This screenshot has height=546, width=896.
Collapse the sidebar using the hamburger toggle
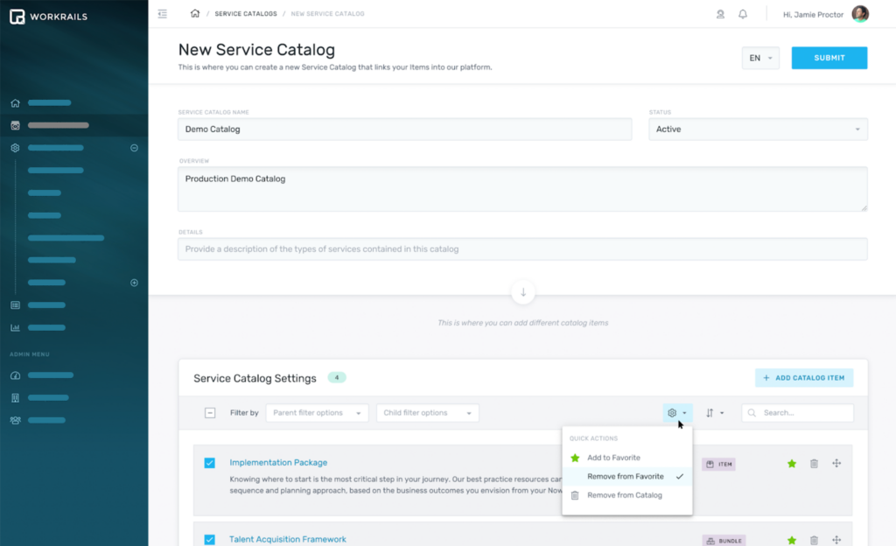coord(162,14)
